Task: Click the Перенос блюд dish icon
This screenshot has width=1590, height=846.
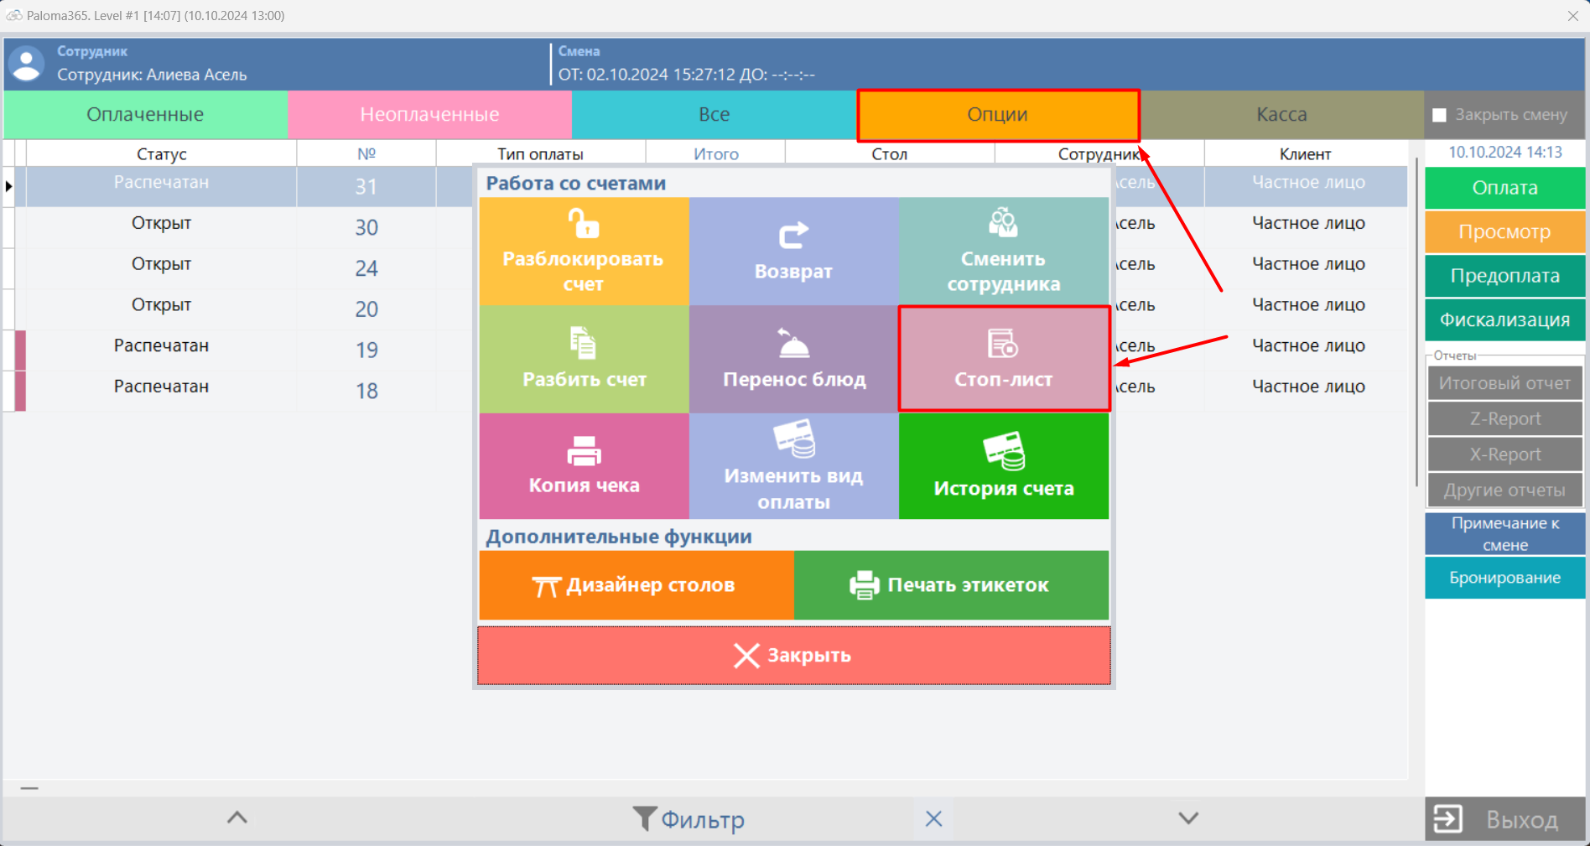Action: click(793, 343)
